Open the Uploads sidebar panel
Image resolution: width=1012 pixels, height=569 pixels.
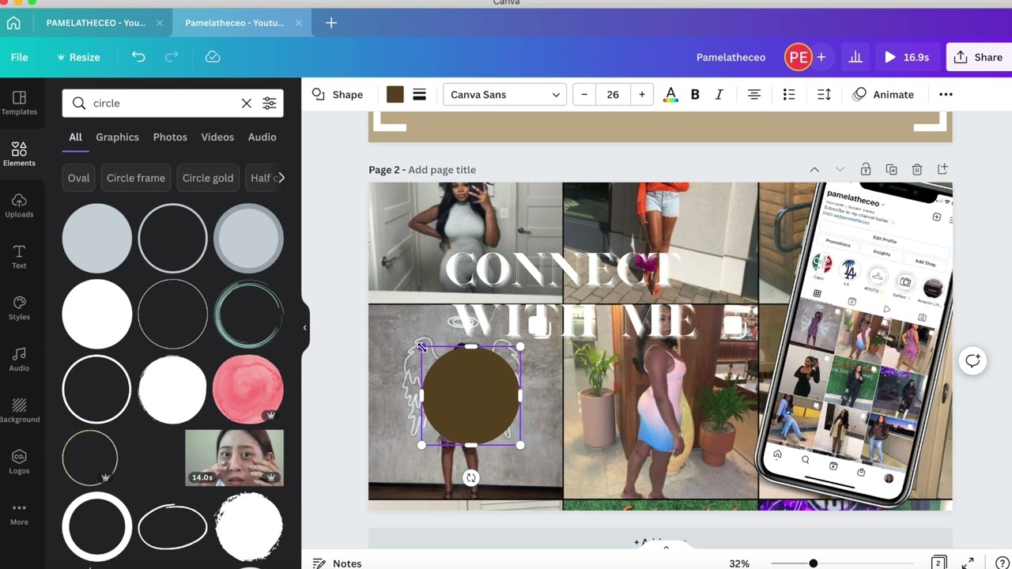click(x=19, y=205)
